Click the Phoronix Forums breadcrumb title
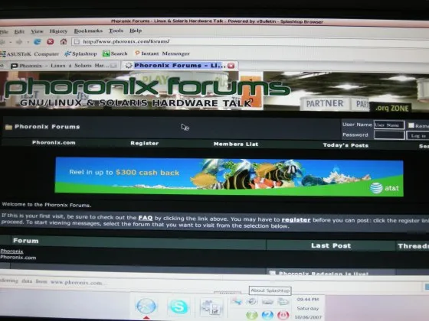 point(47,127)
